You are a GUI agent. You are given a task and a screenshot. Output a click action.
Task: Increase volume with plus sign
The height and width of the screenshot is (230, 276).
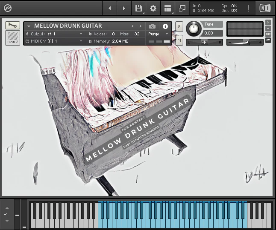(x=260, y=42)
